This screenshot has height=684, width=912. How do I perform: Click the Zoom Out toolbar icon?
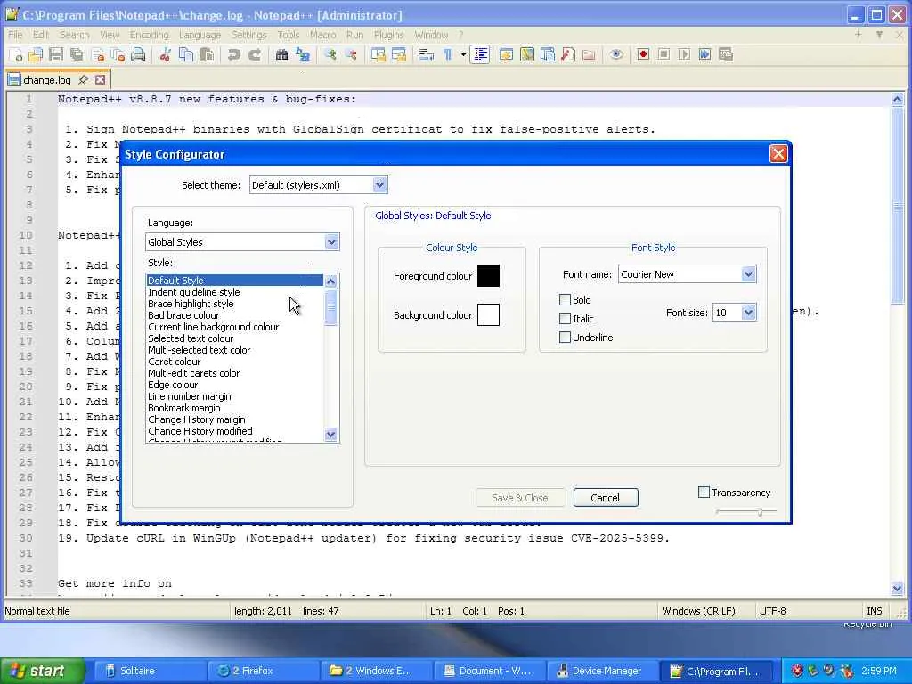coord(351,54)
